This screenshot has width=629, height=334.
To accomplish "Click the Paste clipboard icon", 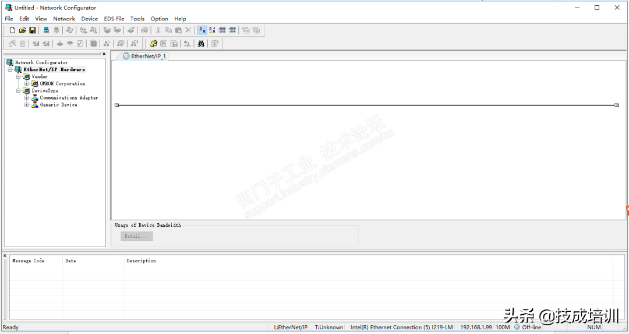I will click(178, 30).
